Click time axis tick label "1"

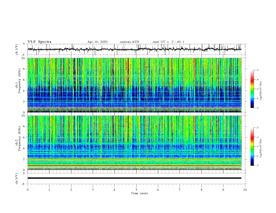point(49,190)
